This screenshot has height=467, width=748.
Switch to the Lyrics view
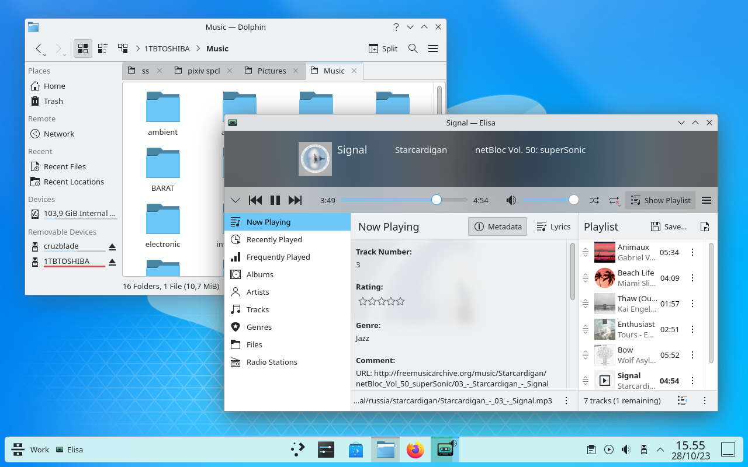pyautogui.click(x=553, y=226)
